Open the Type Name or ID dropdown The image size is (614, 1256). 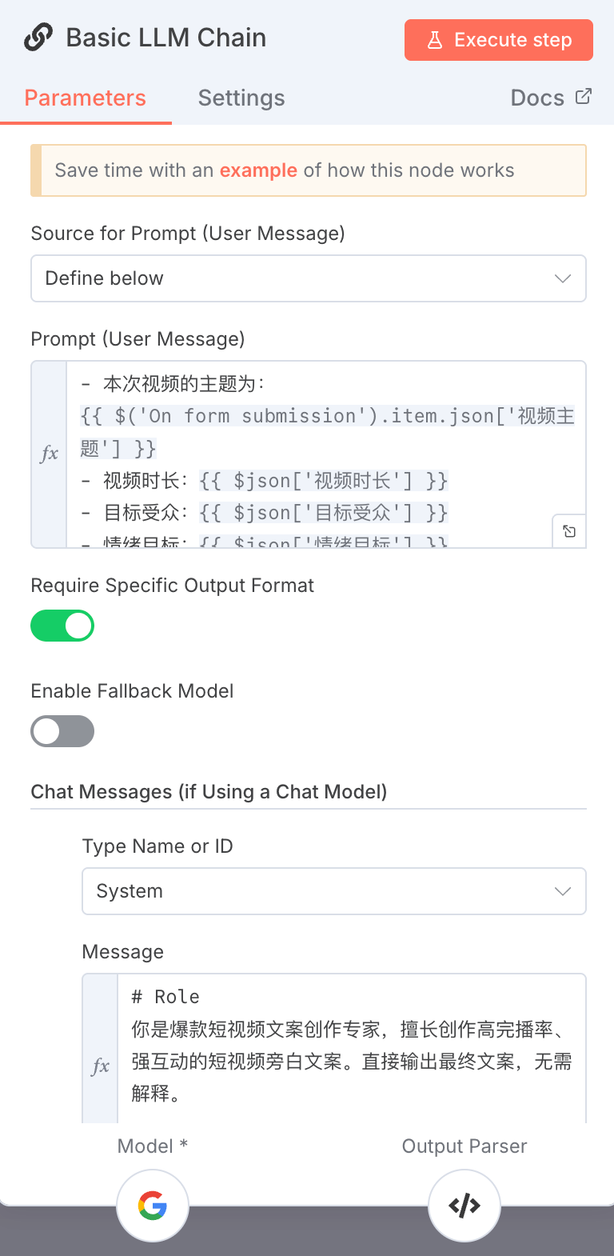coord(334,891)
